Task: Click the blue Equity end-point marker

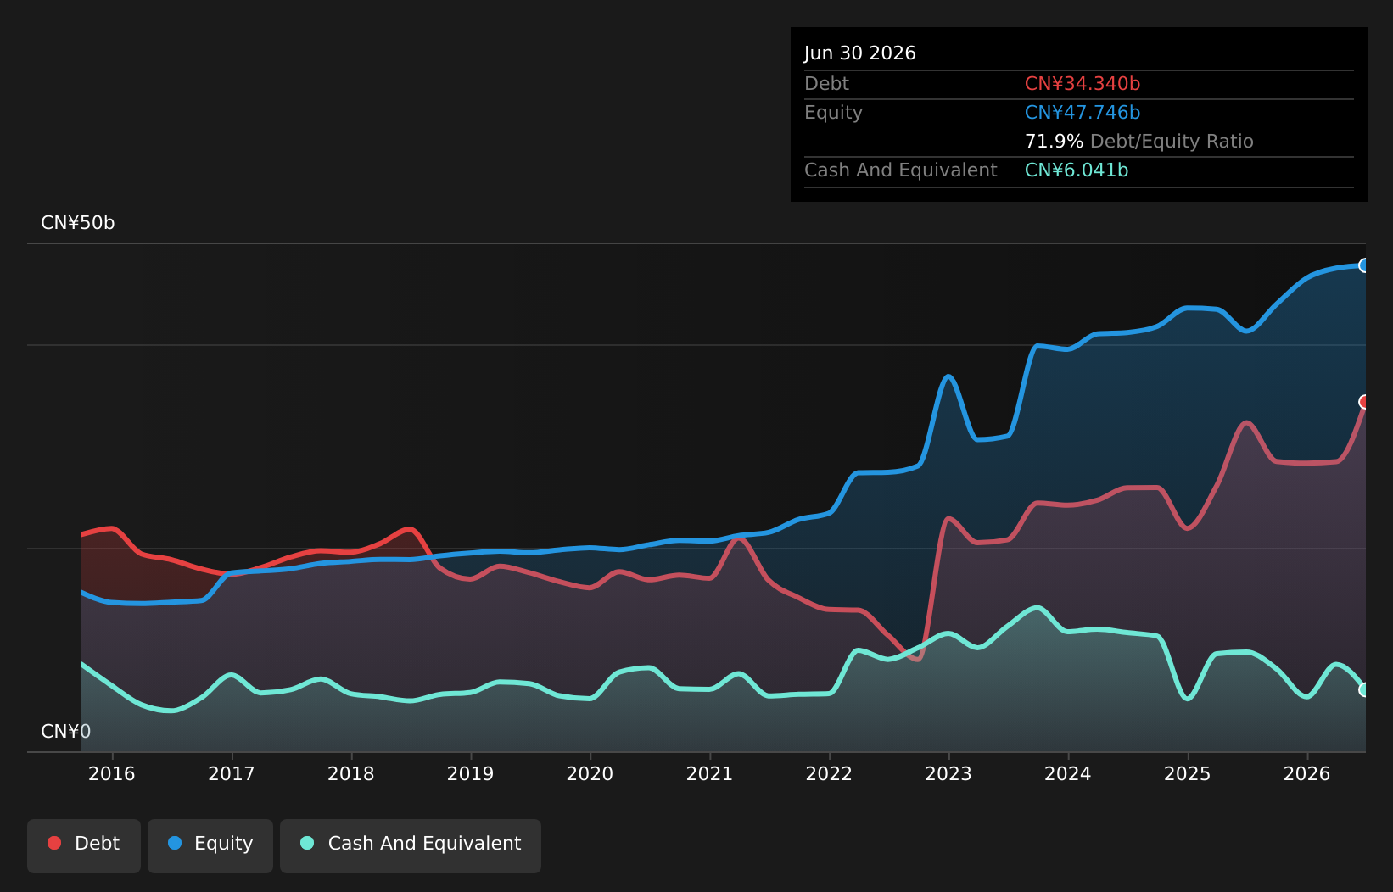Action: pos(1364,265)
